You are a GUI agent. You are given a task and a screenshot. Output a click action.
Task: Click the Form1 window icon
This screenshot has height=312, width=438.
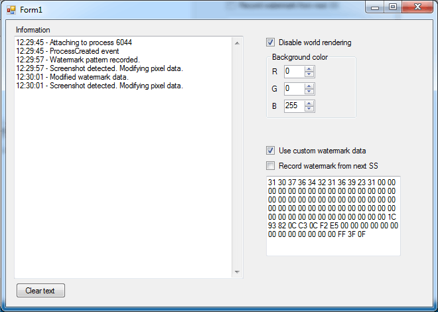click(11, 10)
